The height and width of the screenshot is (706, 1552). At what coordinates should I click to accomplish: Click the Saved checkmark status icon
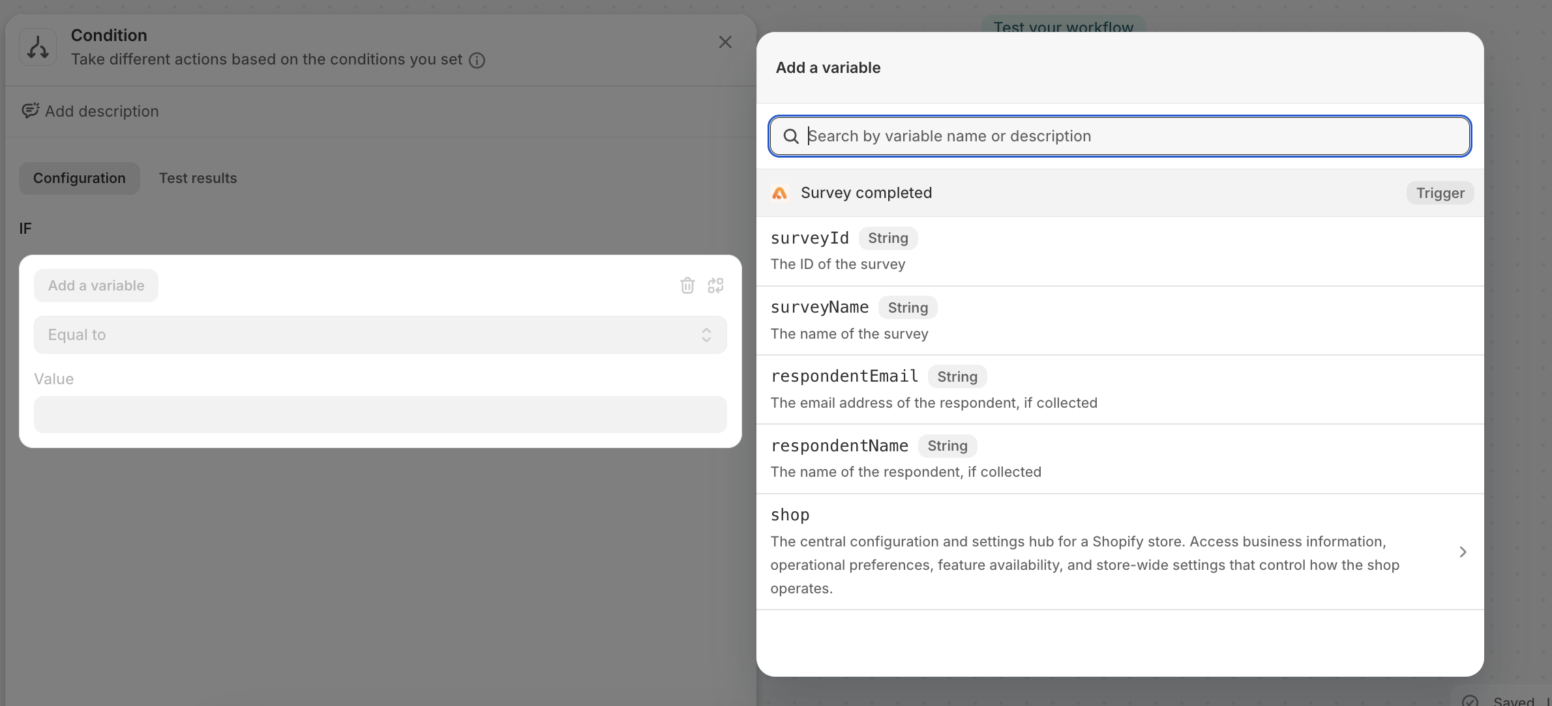1470,701
